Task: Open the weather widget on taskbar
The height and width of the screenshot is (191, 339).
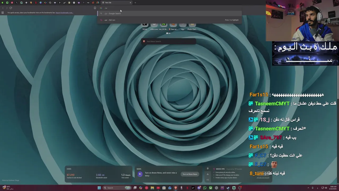Action: coord(7,188)
